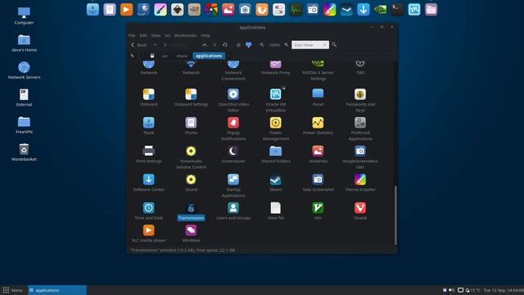Screen dimensions: 524x295
Task: Select the Network Proxy launcher
Action: tap(276, 68)
